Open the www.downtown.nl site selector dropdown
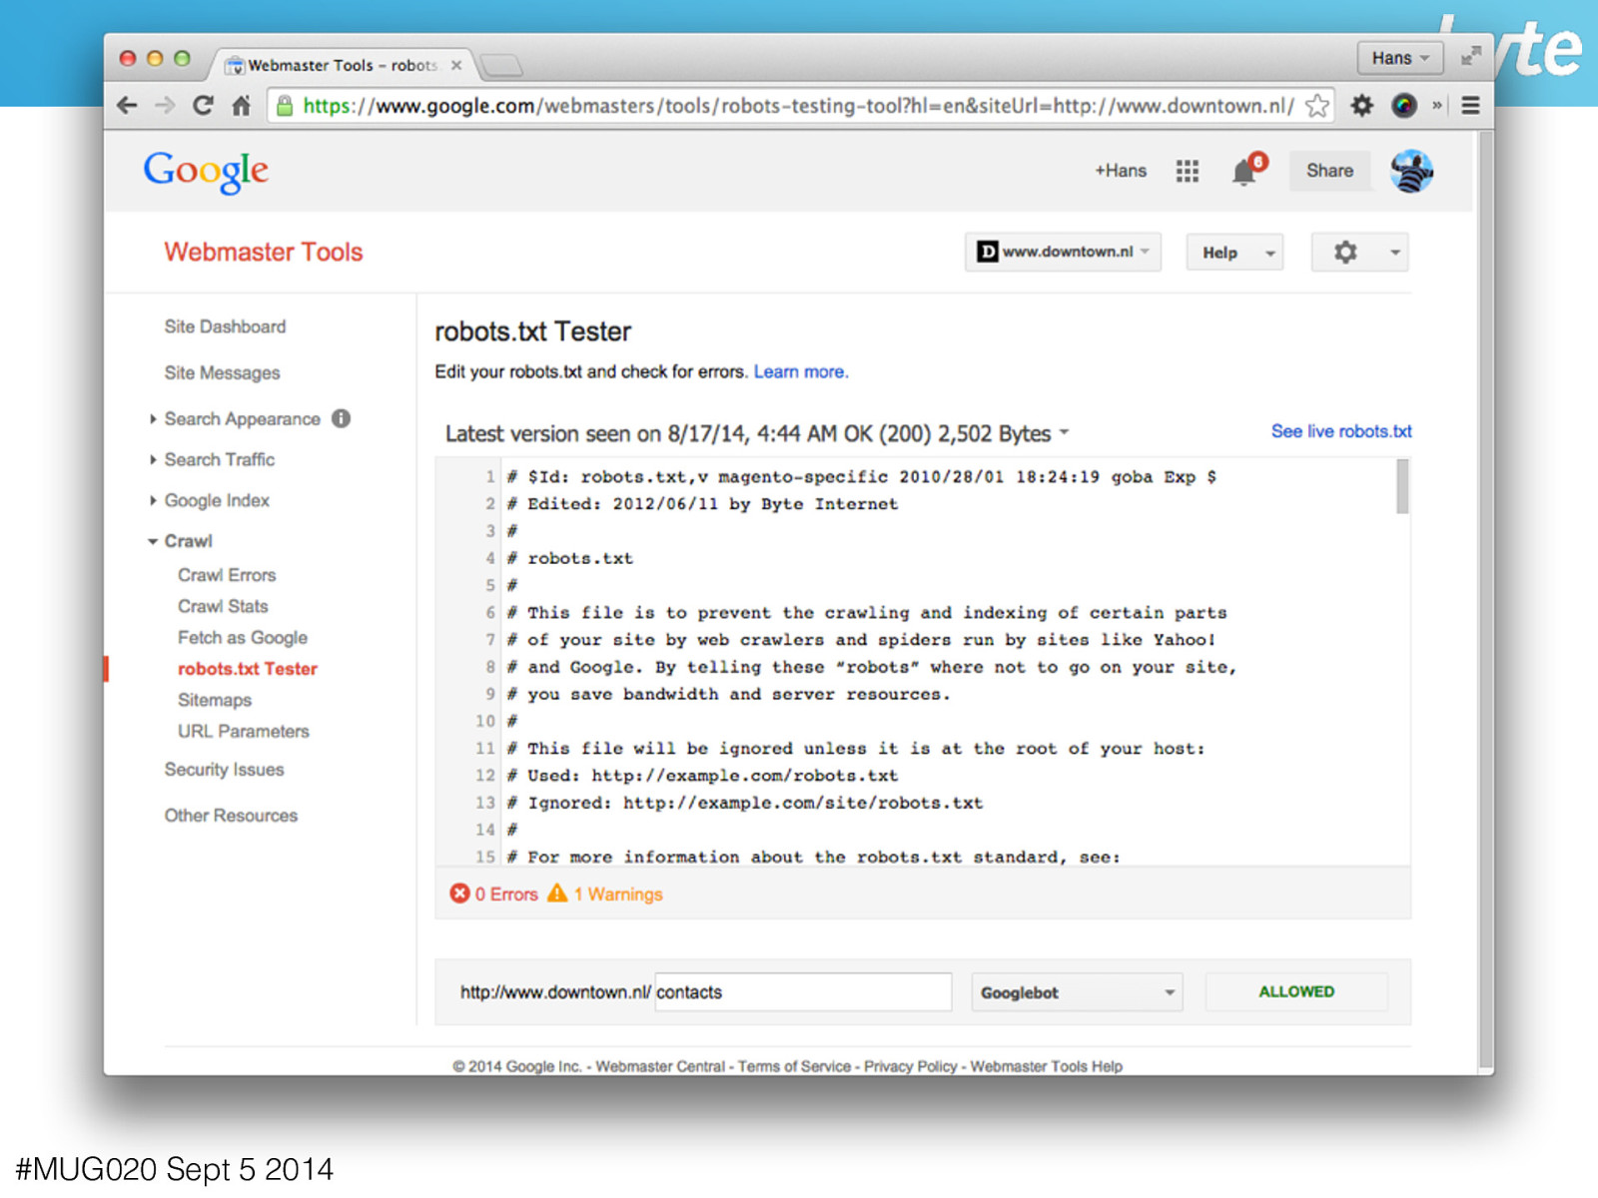 point(1063,252)
